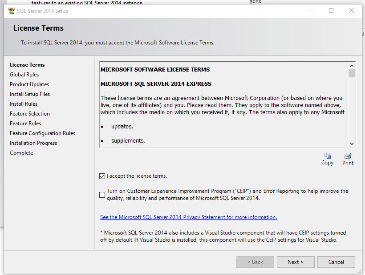Click the 'supplements,' bullet text
The height and width of the screenshot is (275, 365).
128,141
